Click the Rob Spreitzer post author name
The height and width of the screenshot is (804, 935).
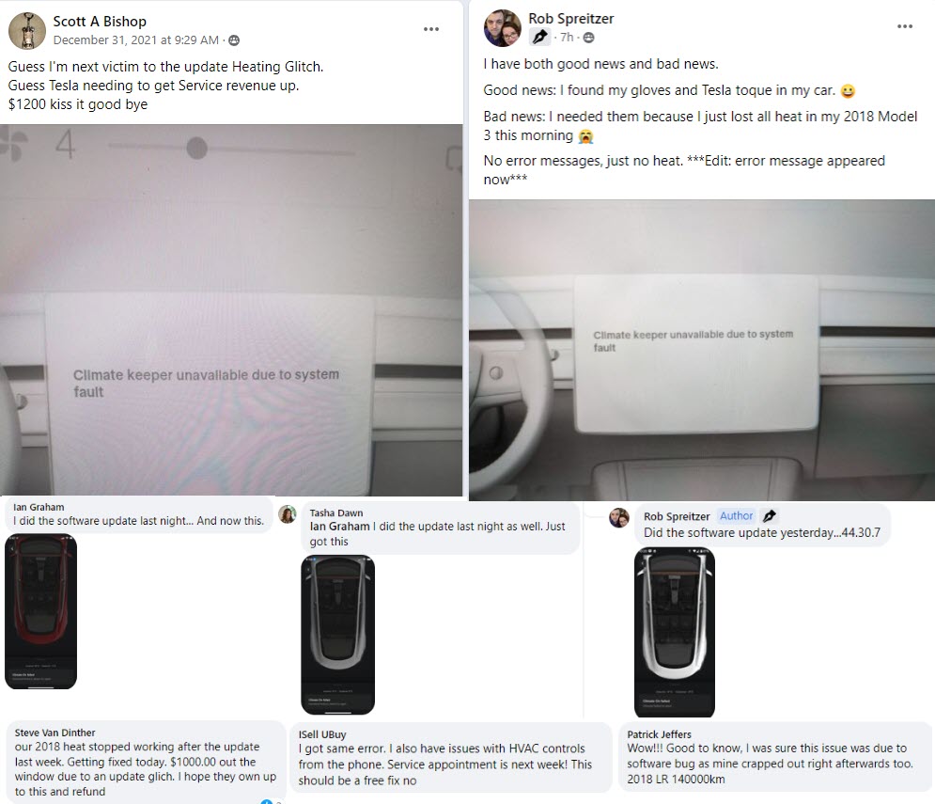coord(570,19)
